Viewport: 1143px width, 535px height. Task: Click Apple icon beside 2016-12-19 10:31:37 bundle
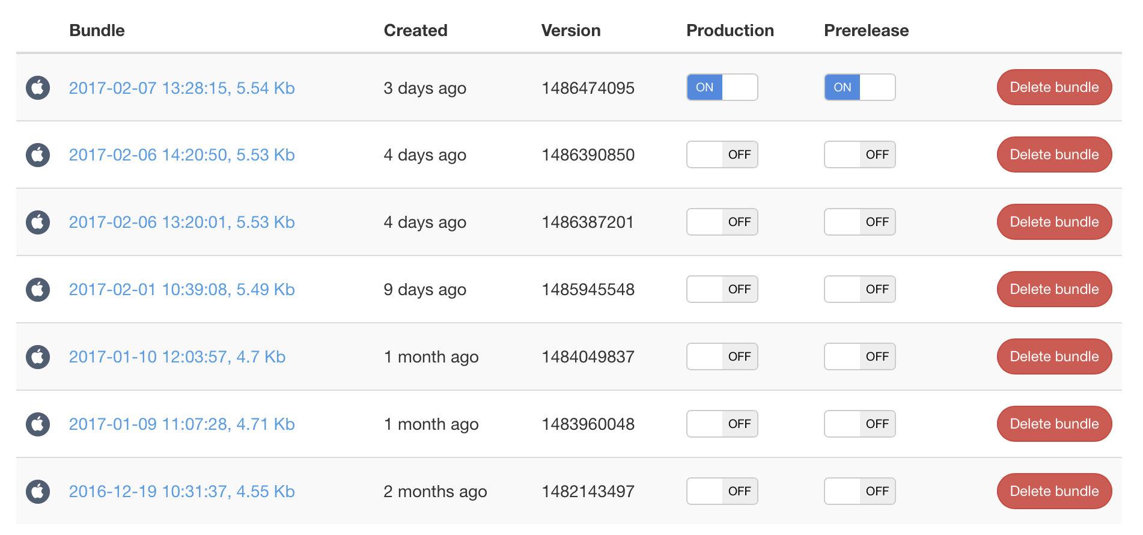pos(38,492)
